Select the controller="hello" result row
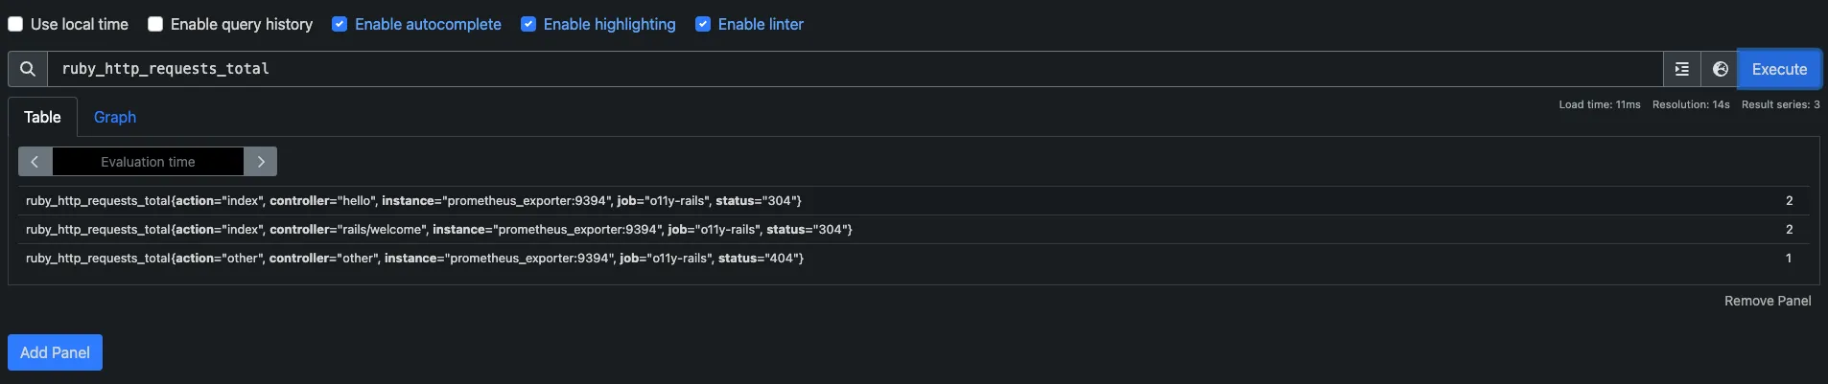The width and height of the screenshot is (1828, 384). point(913,200)
